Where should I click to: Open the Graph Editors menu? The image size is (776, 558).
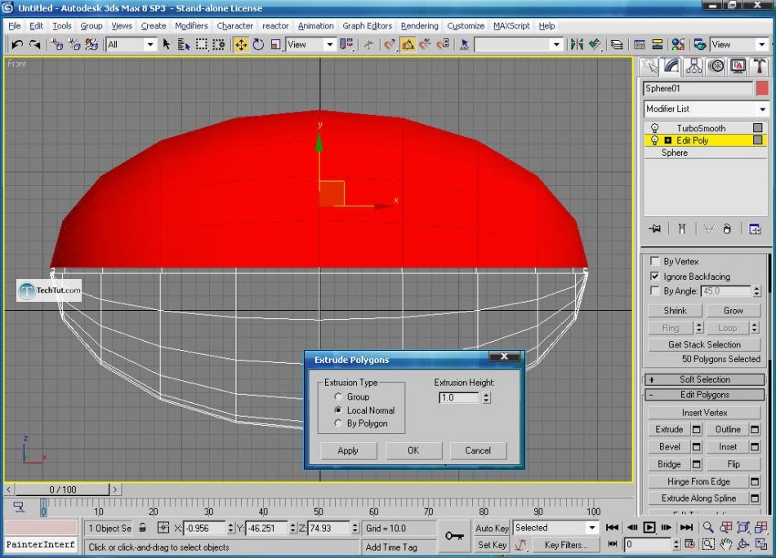368,26
